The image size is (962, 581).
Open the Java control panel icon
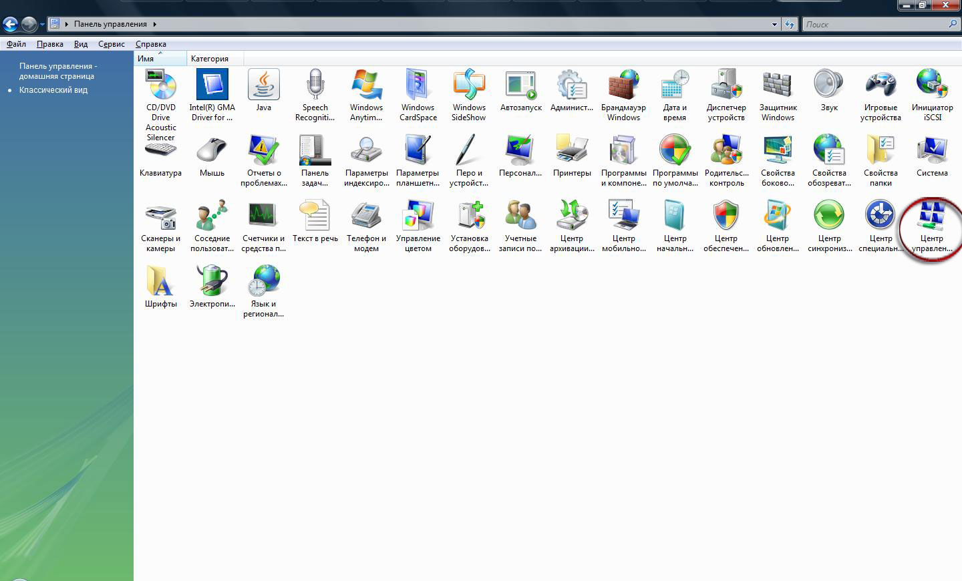pyautogui.click(x=264, y=85)
